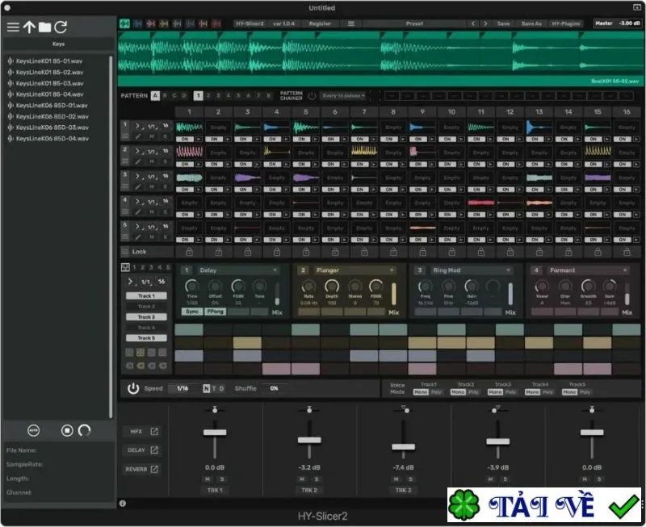This screenshot has width=646, height=527.
Task: Open the Preset menu in top bar
Action: coord(414,23)
